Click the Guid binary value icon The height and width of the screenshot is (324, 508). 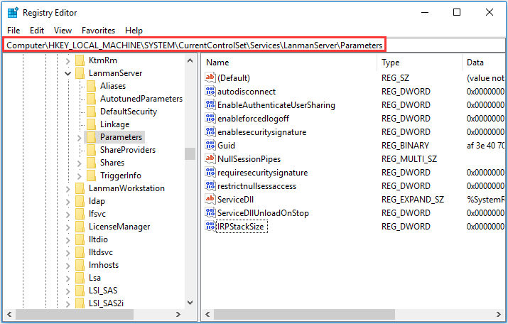click(210, 146)
